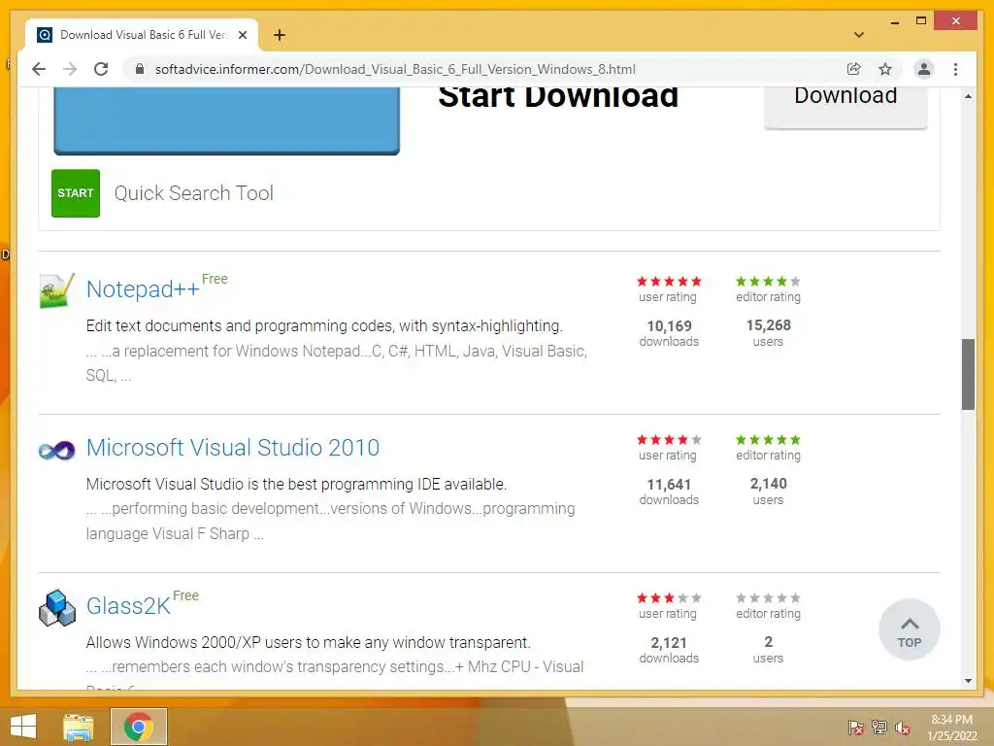
Task: Click Notepad++ description text
Action: (x=324, y=326)
